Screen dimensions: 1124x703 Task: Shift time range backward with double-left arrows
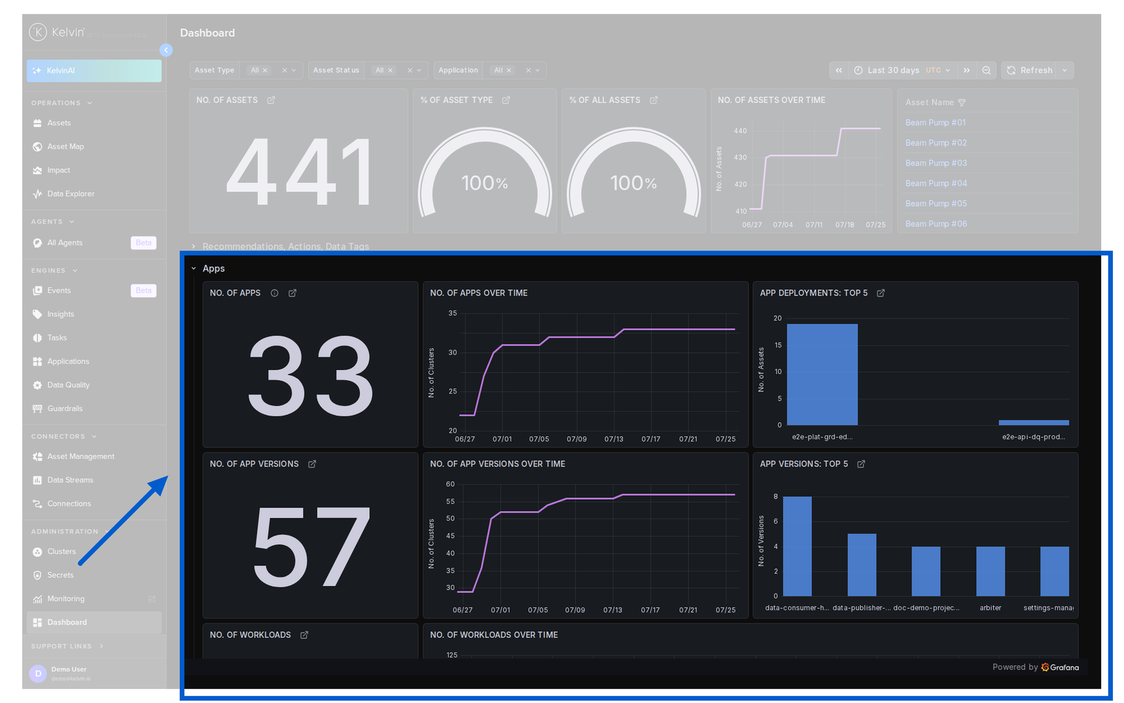[x=839, y=70]
